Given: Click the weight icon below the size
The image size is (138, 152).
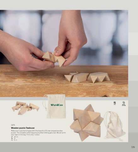Looking at the screenshot, I should 12,138.
